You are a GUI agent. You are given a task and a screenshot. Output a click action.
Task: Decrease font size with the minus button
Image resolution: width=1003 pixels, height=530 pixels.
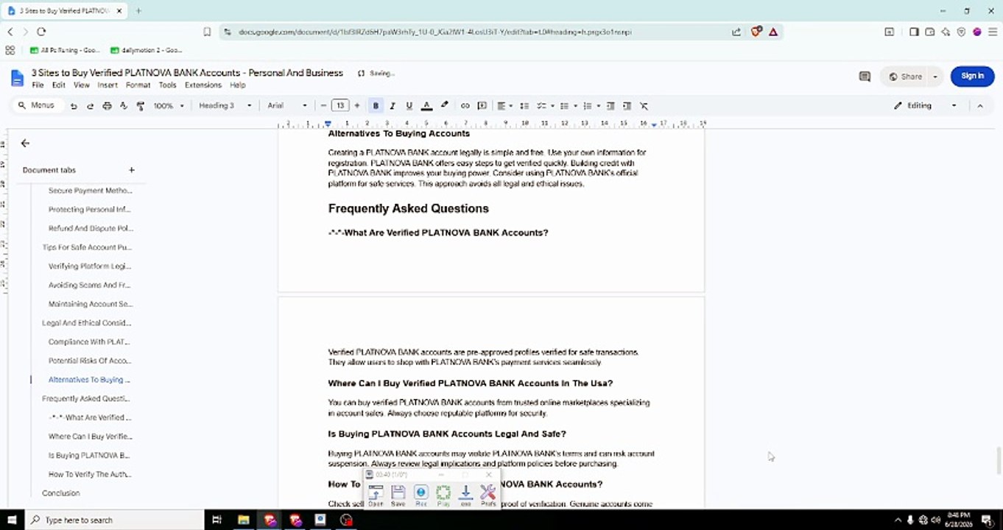point(323,106)
